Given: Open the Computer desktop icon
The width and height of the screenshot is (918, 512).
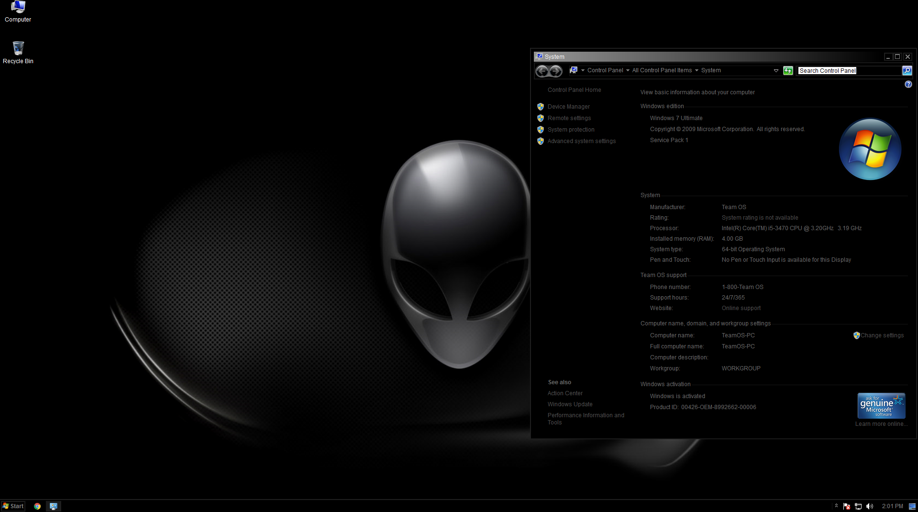Looking at the screenshot, I should tap(18, 11).
